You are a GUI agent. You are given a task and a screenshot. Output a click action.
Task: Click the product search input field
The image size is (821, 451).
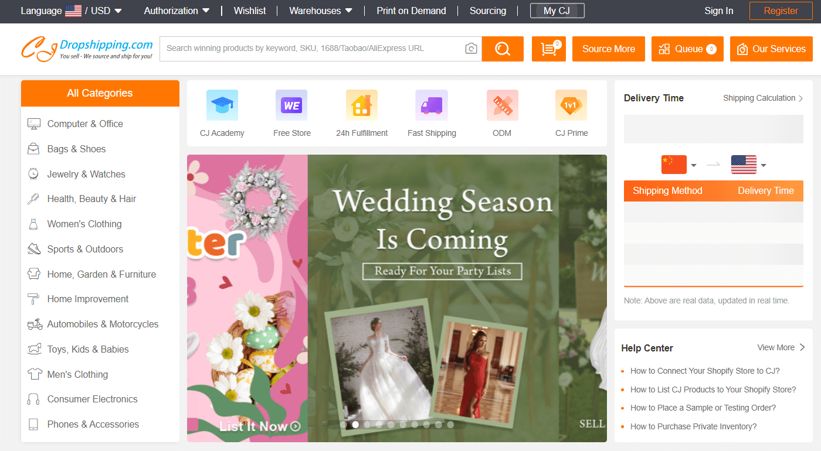coord(311,49)
